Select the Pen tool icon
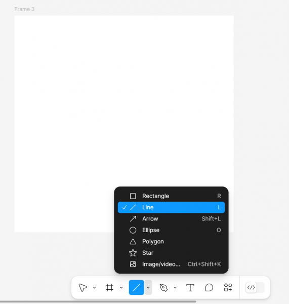Viewport: 289px width, 304px height. (x=163, y=287)
